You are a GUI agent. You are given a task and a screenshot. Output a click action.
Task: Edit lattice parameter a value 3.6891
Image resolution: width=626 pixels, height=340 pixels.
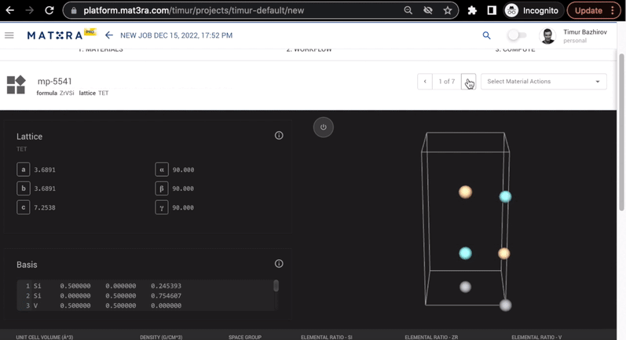pyautogui.click(x=45, y=170)
